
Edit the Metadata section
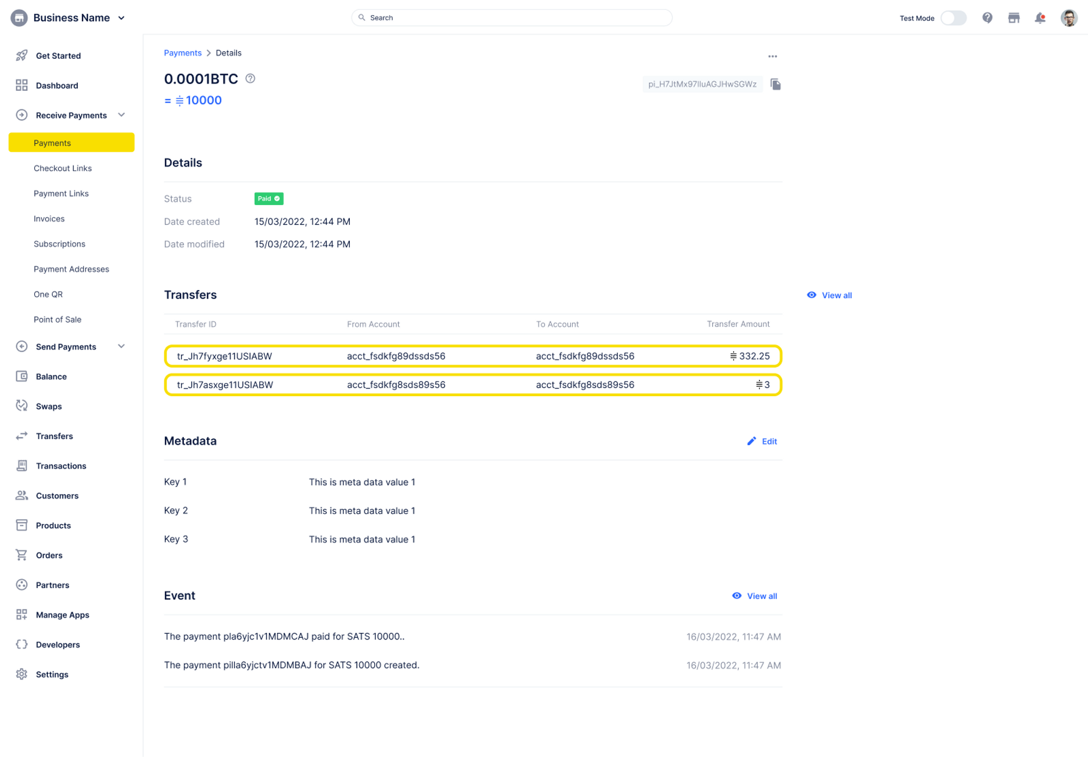pyautogui.click(x=762, y=441)
